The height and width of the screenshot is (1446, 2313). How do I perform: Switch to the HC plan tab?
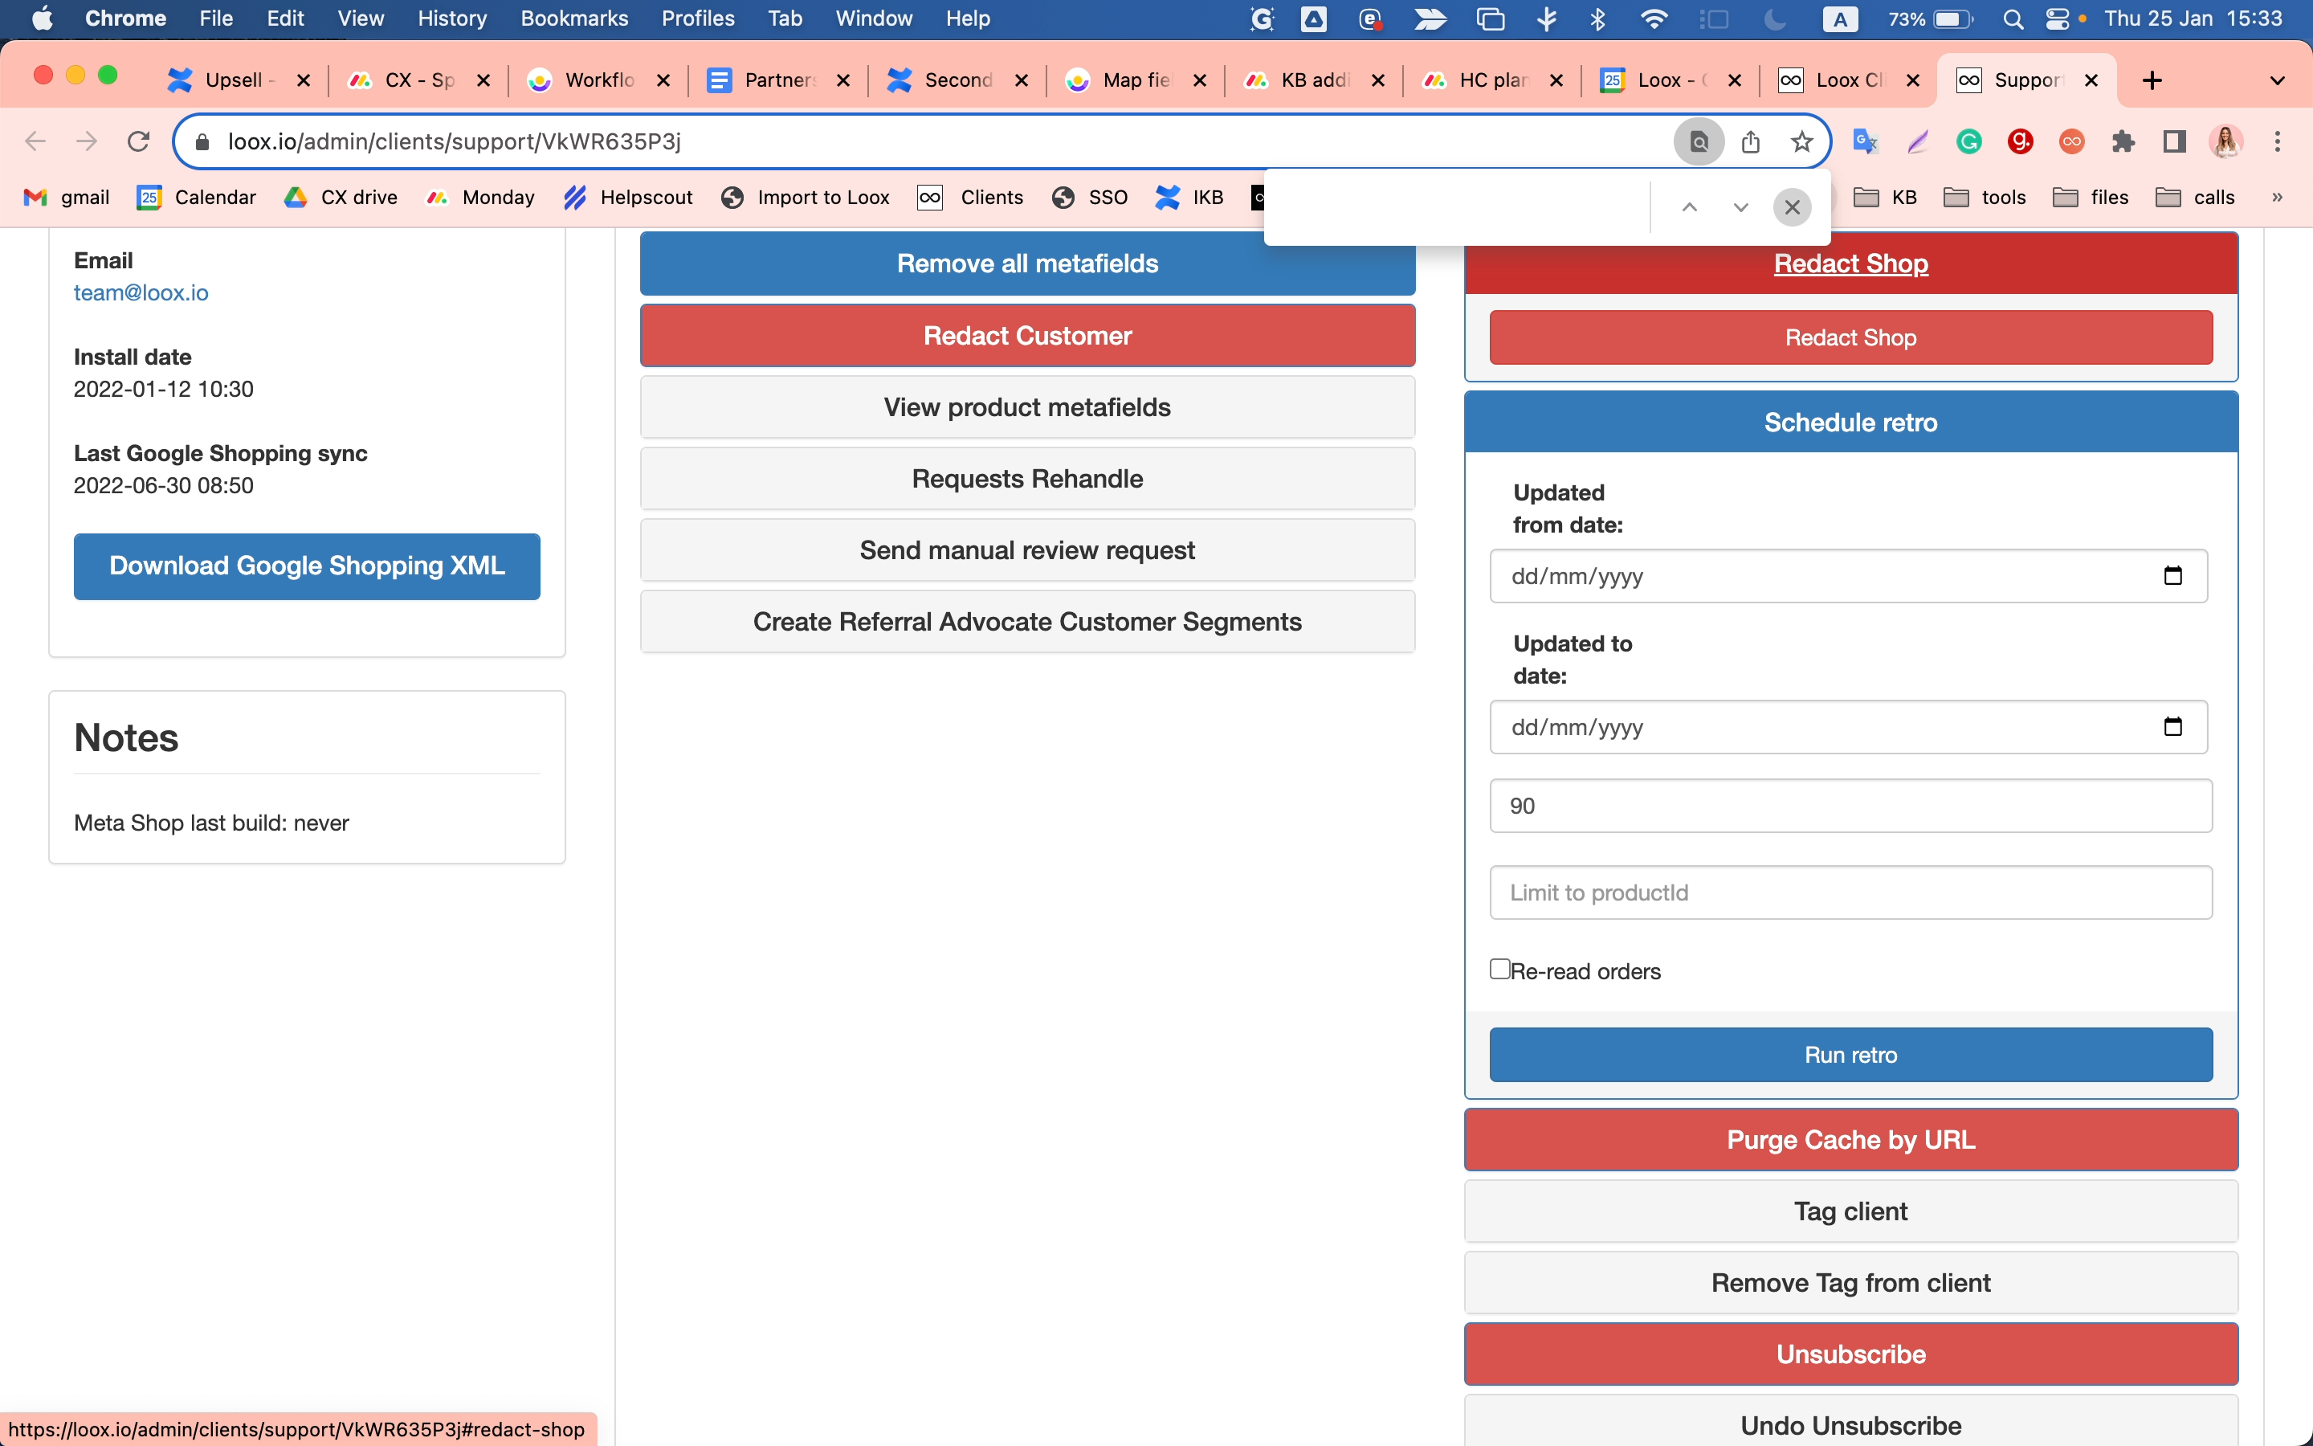point(1494,80)
